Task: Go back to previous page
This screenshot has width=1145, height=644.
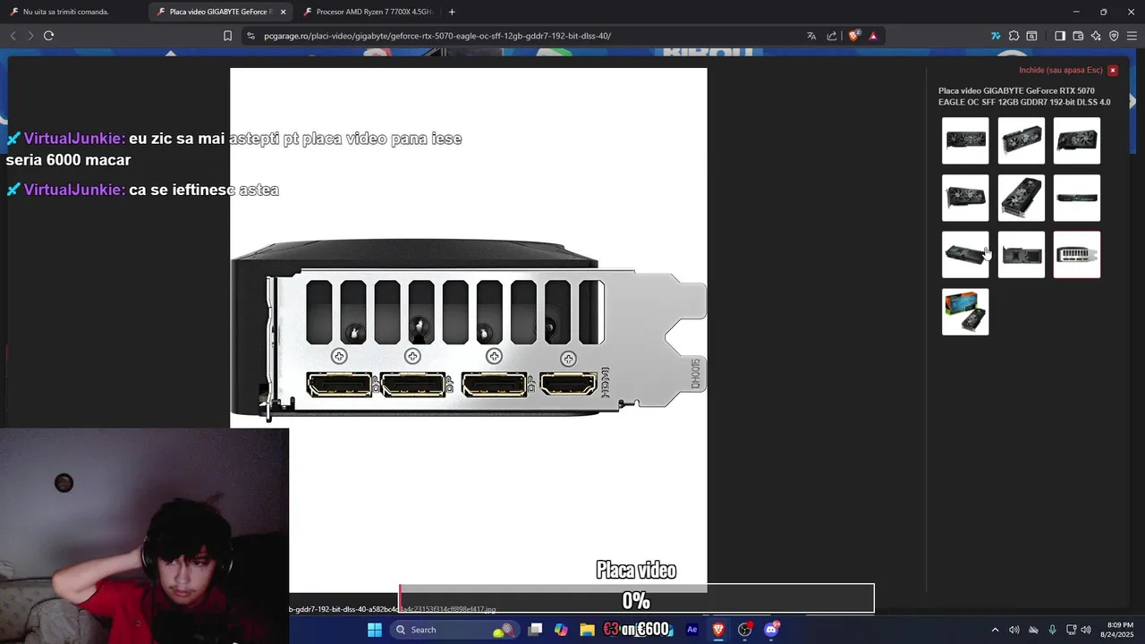Action: (x=13, y=36)
